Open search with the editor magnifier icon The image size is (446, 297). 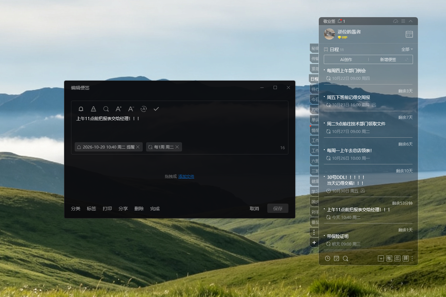click(106, 109)
